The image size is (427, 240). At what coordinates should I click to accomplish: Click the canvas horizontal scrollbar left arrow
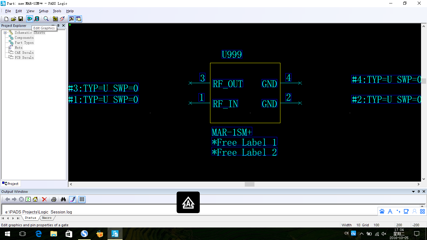point(71,184)
